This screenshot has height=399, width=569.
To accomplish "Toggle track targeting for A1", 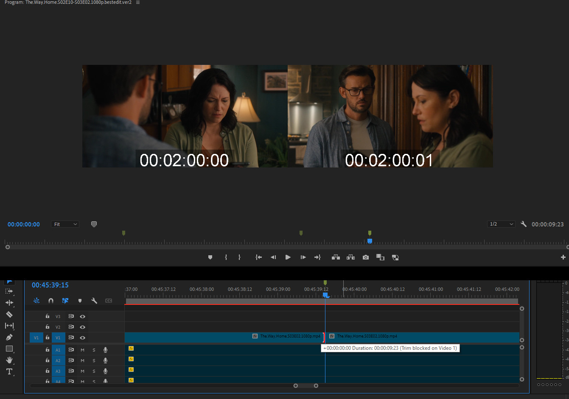I will point(58,350).
